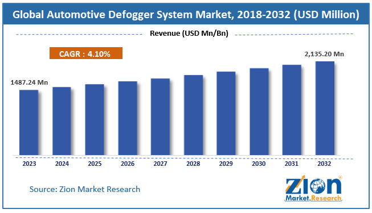Click the chart title about Global Automotive Defogger System Market
This screenshot has height=213, width=372.
coord(186,15)
